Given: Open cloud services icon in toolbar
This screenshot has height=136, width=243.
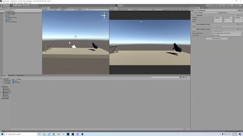Looking at the screenshot, I should point(216,5).
